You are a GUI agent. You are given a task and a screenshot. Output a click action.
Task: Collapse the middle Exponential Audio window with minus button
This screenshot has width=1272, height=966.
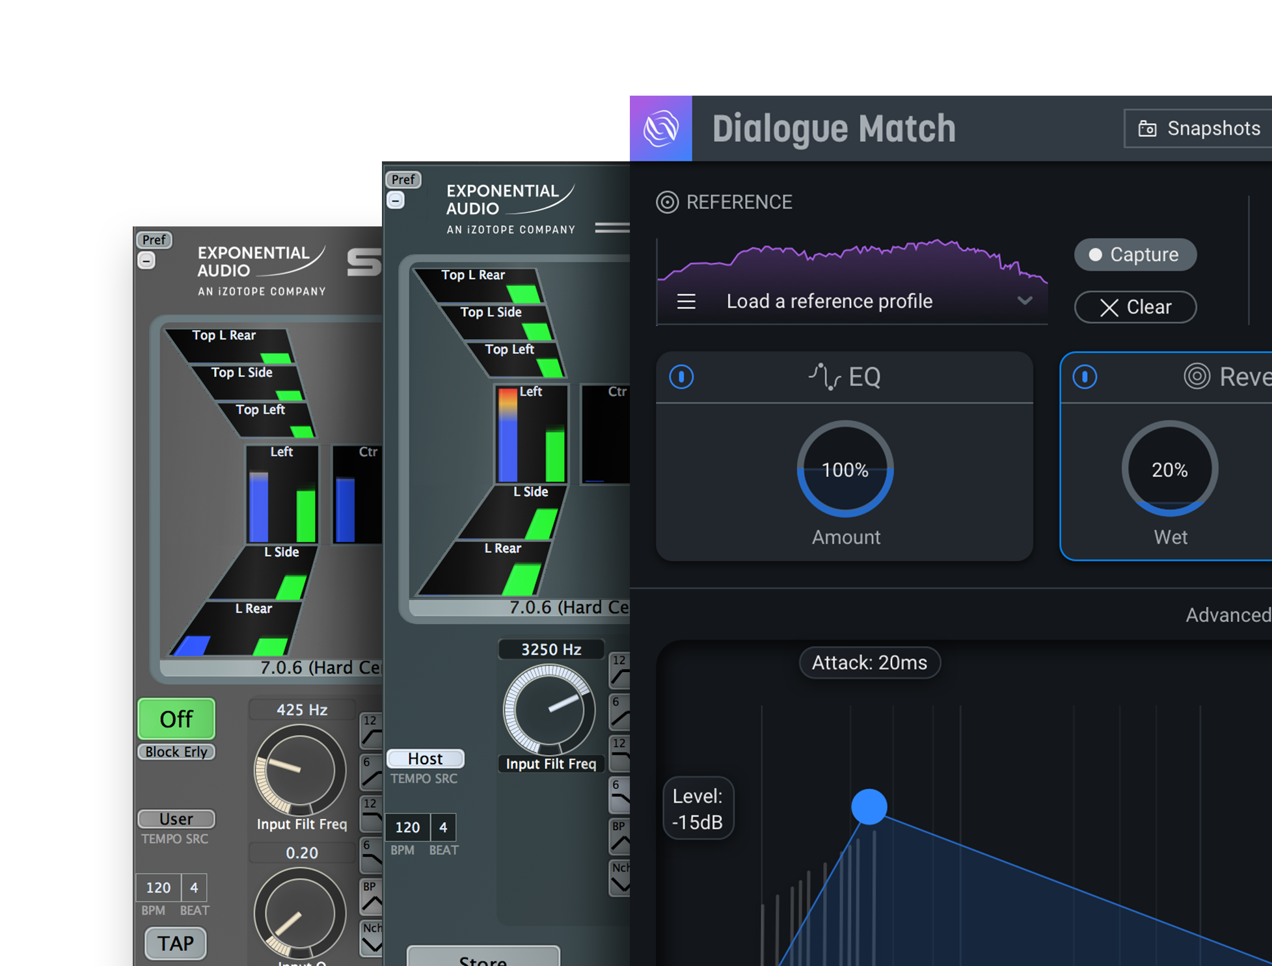click(x=396, y=200)
